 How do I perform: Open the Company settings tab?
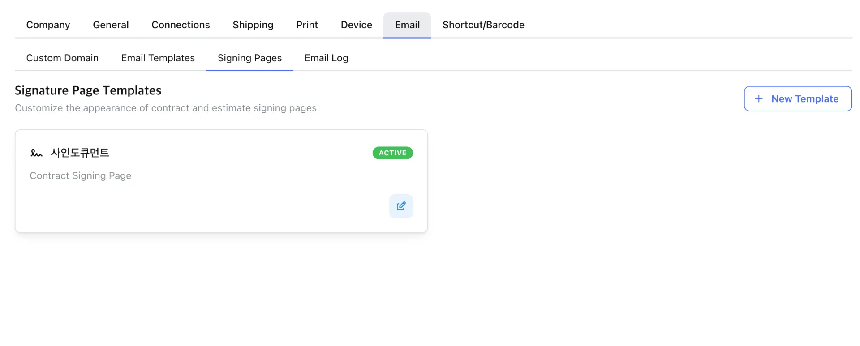[x=48, y=25]
